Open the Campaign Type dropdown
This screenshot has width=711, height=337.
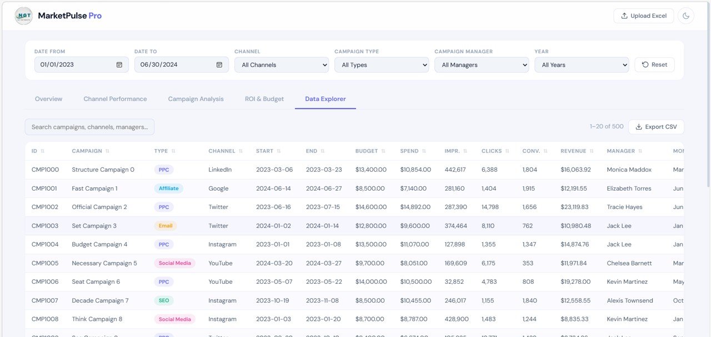tap(381, 64)
